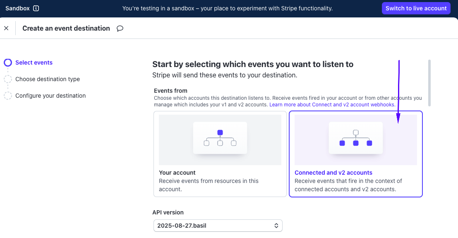Screen dimensions: 458x238
Task: Open the feedback speech bubble icon
Action: coord(120,29)
